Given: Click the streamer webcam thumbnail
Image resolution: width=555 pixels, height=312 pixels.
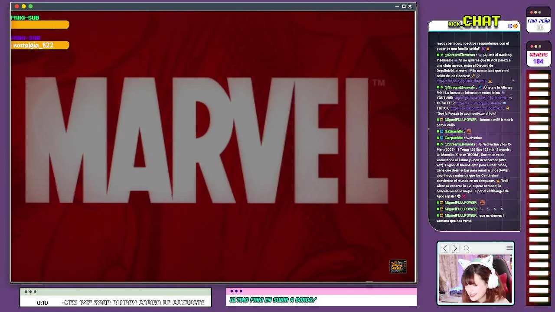Looking at the screenshot, I should (x=476, y=279).
